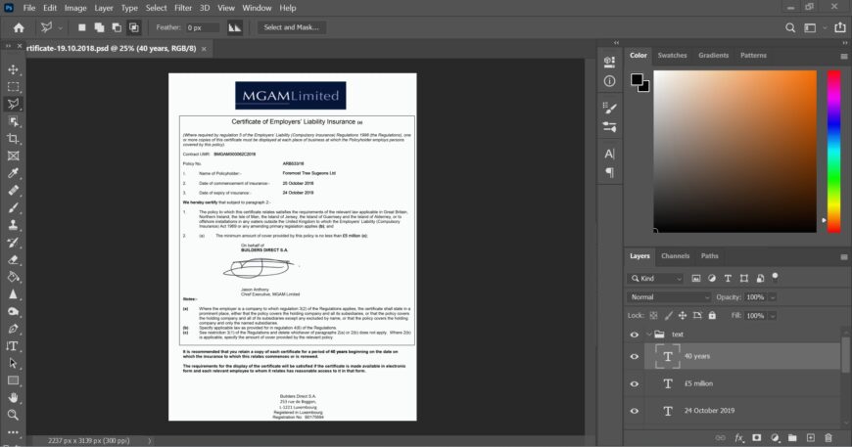Select the Sharpen tool
The image size is (852, 447).
click(13, 294)
